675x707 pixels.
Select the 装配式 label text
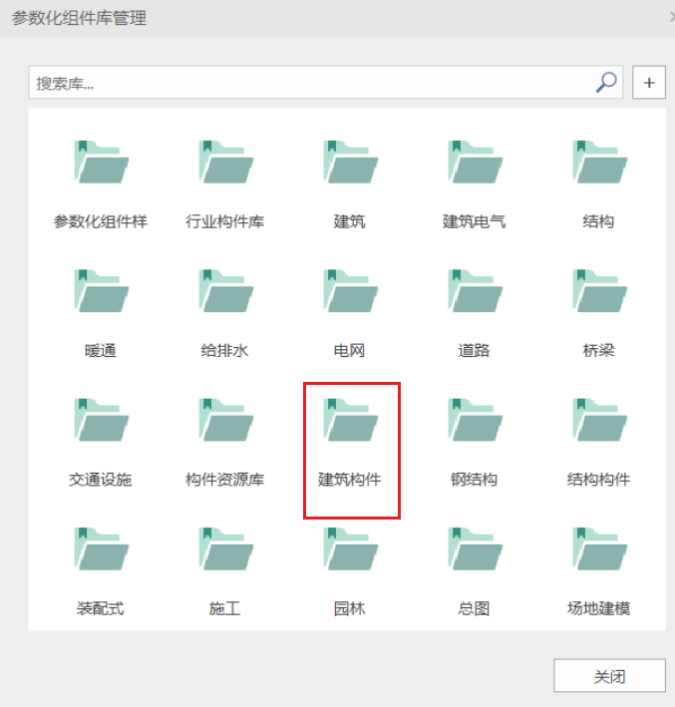(x=101, y=608)
